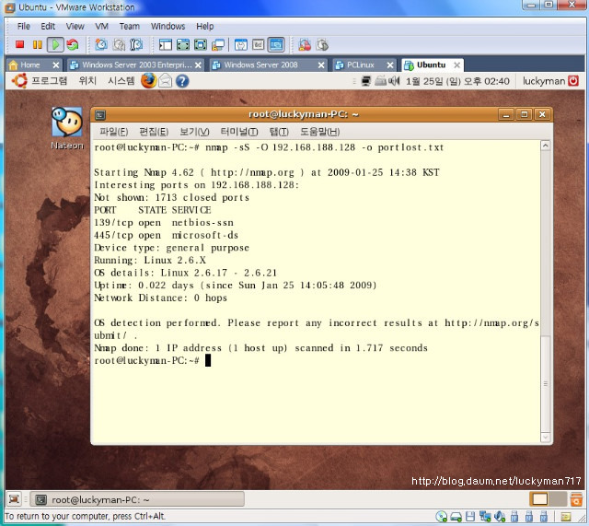Open the terminal 터미널(T) menu

pos(239,132)
